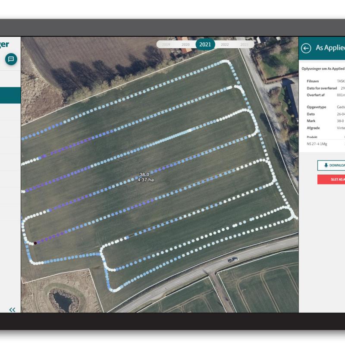Switch to year 2019
Screen dimensions: 345x345
166,45
